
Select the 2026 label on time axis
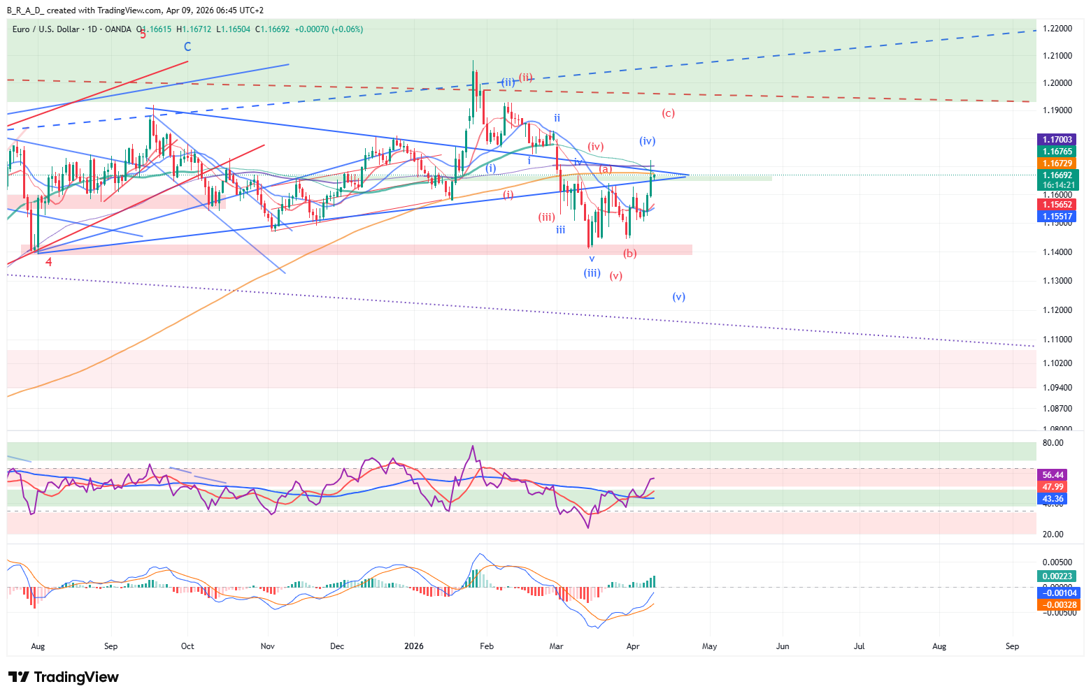click(414, 646)
